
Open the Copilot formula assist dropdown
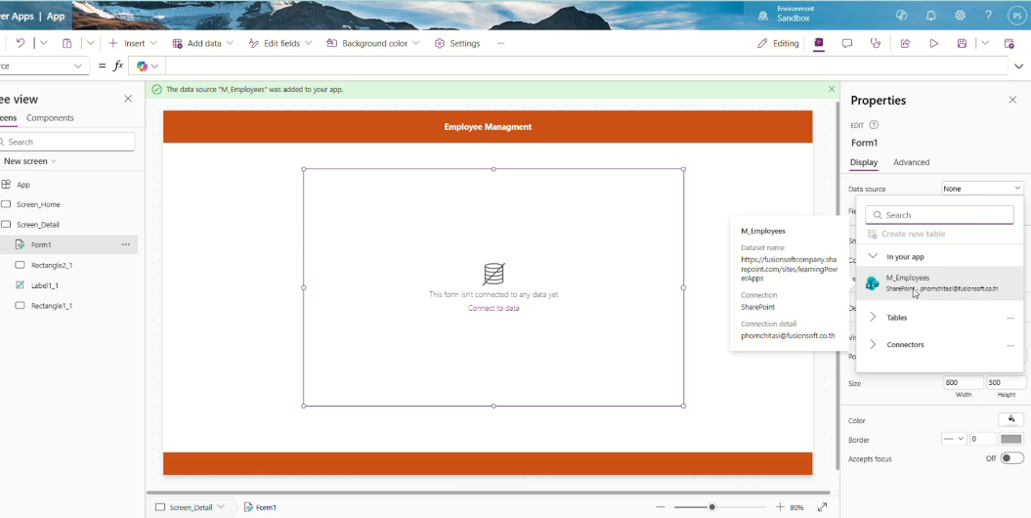(x=148, y=65)
